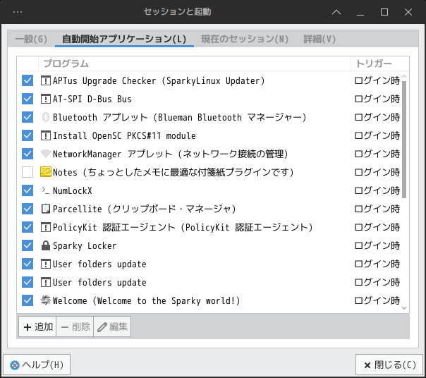Image resolution: width=426 pixels, height=378 pixels.
Task: Select the Parcellite row text
Action: click(x=145, y=209)
